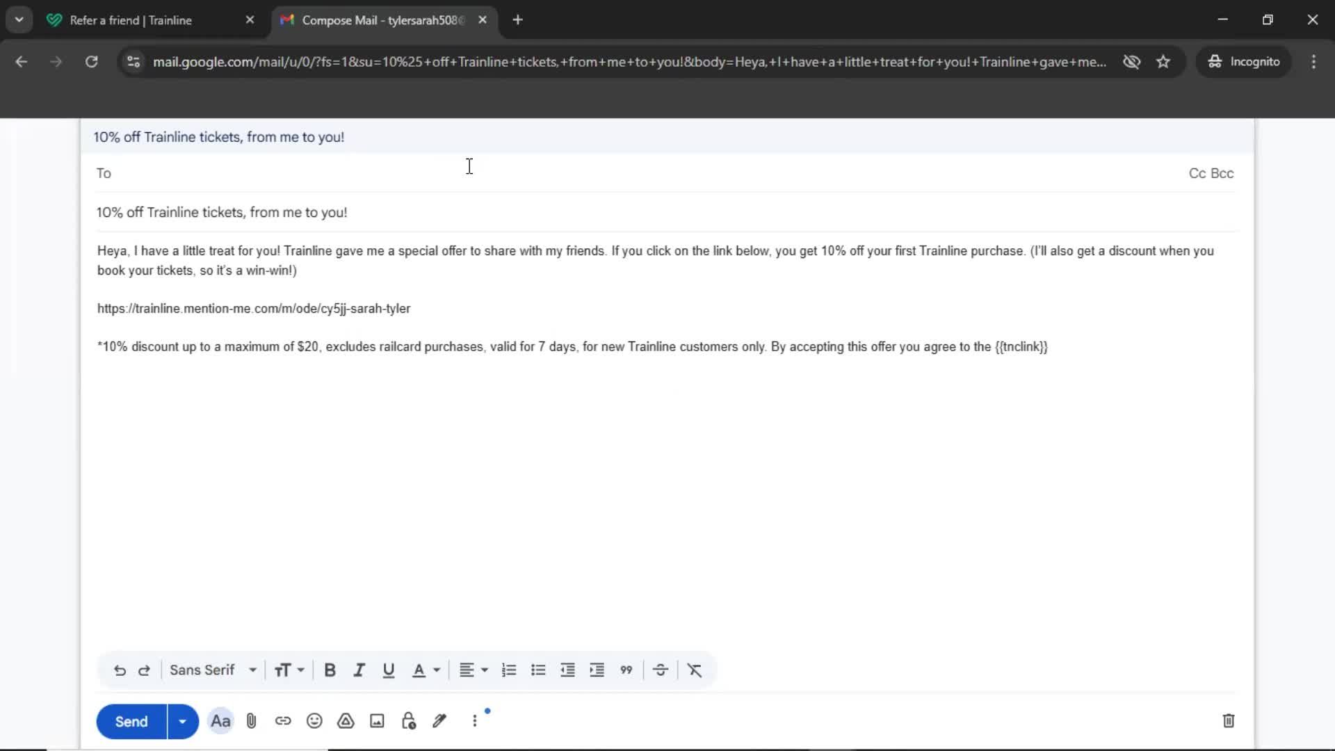Insert a signature using the pen icon

click(439, 721)
